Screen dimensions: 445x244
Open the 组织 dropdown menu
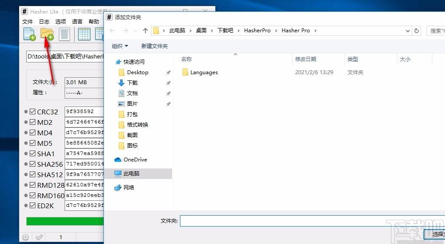tap(120, 46)
